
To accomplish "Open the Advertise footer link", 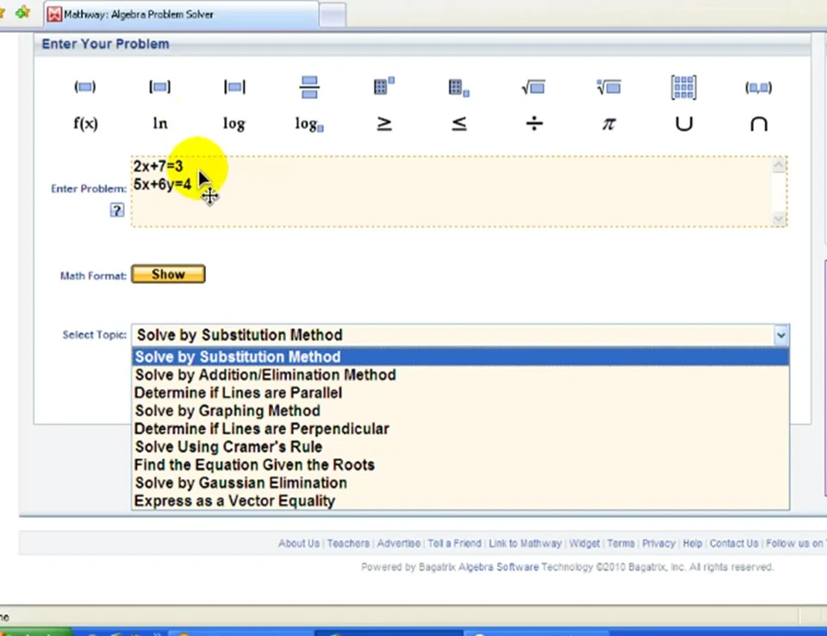I will click(x=399, y=543).
